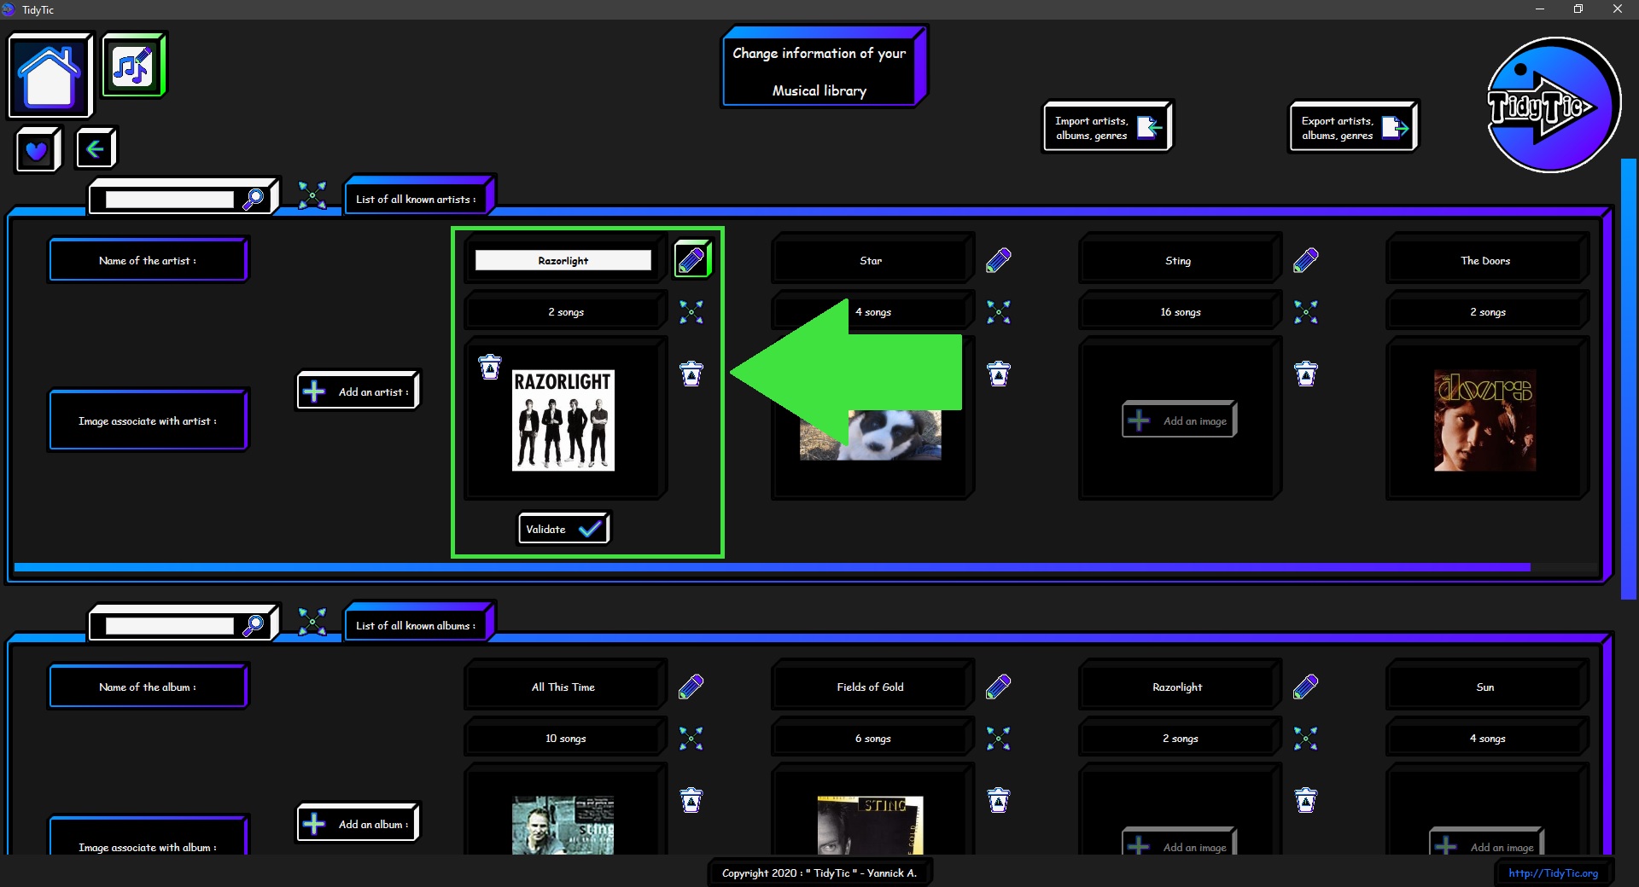
Task: Edit the Sting artist name
Action: pos(1305,260)
